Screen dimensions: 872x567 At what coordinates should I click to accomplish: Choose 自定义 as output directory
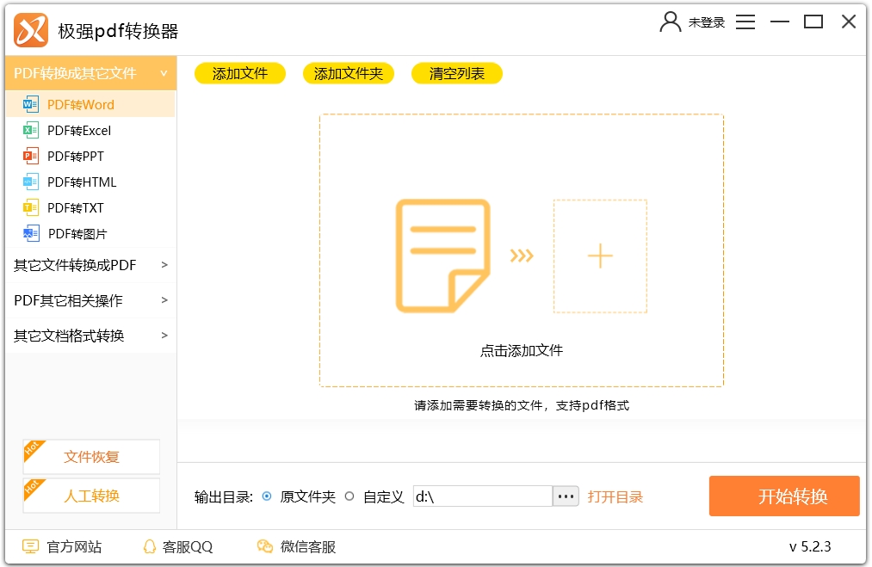click(349, 496)
